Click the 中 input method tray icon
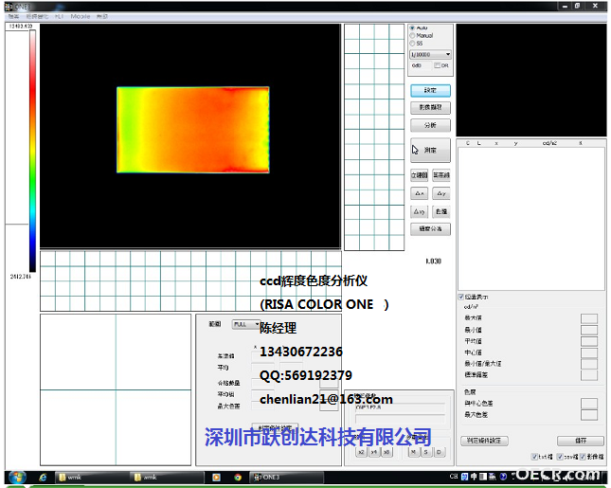Viewport: 611px width, 488px height. [474, 477]
